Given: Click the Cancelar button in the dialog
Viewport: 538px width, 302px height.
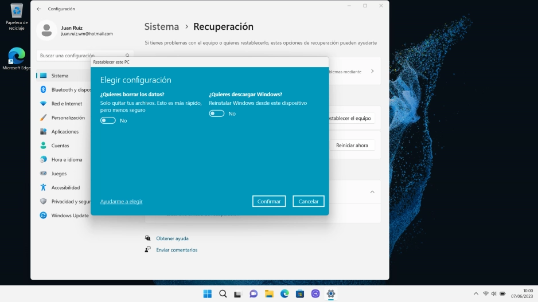Looking at the screenshot, I should coord(309,201).
